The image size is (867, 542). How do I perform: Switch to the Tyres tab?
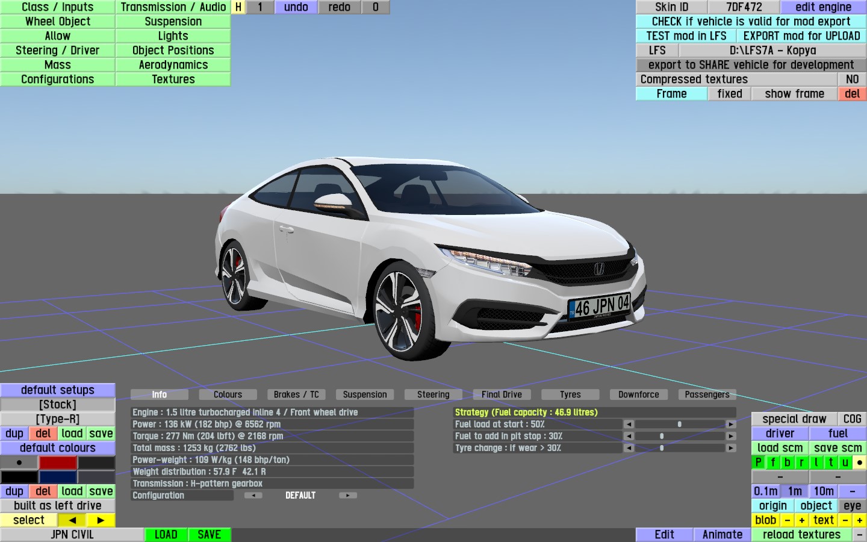tap(570, 394)
